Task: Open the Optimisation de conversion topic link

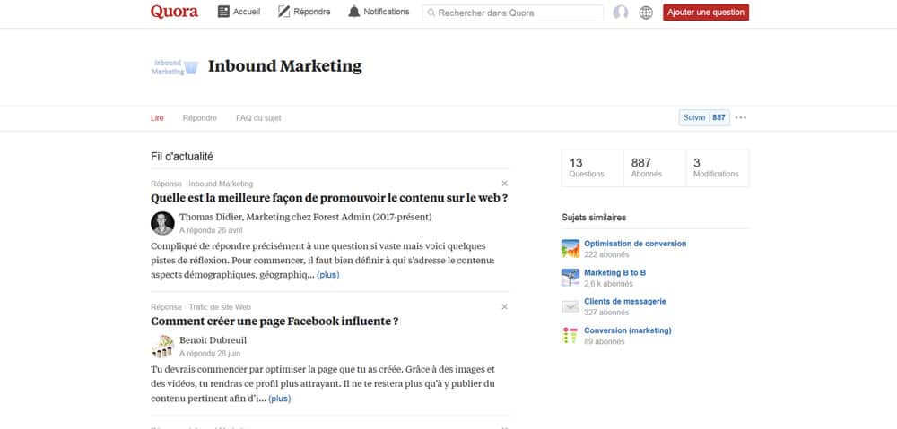Action: (x=635, y=244)
